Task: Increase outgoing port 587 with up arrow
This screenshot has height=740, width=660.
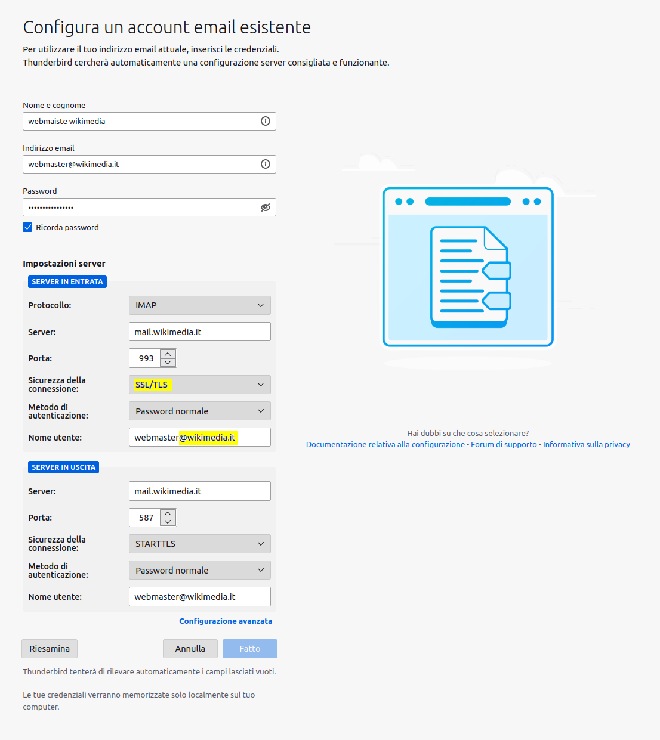Action: pyautogui.click(x=168, y=513)
